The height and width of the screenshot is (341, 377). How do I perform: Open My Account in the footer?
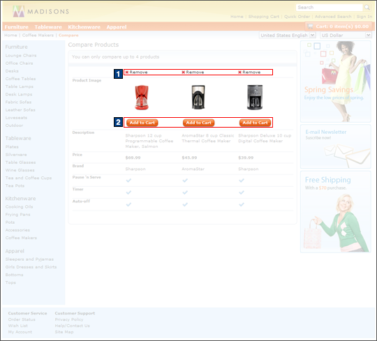(20, 332)
